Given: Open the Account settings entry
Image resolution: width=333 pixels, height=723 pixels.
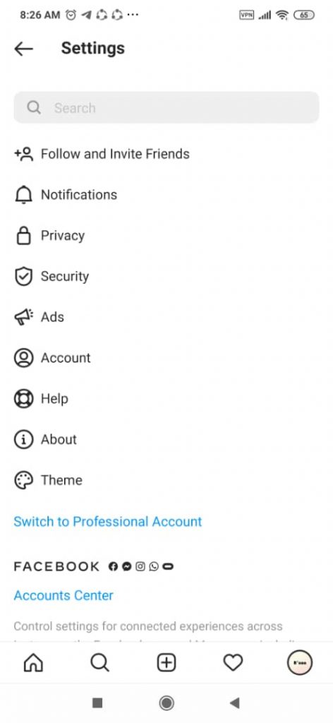Looking at the screenshot, I should [166, 358].
